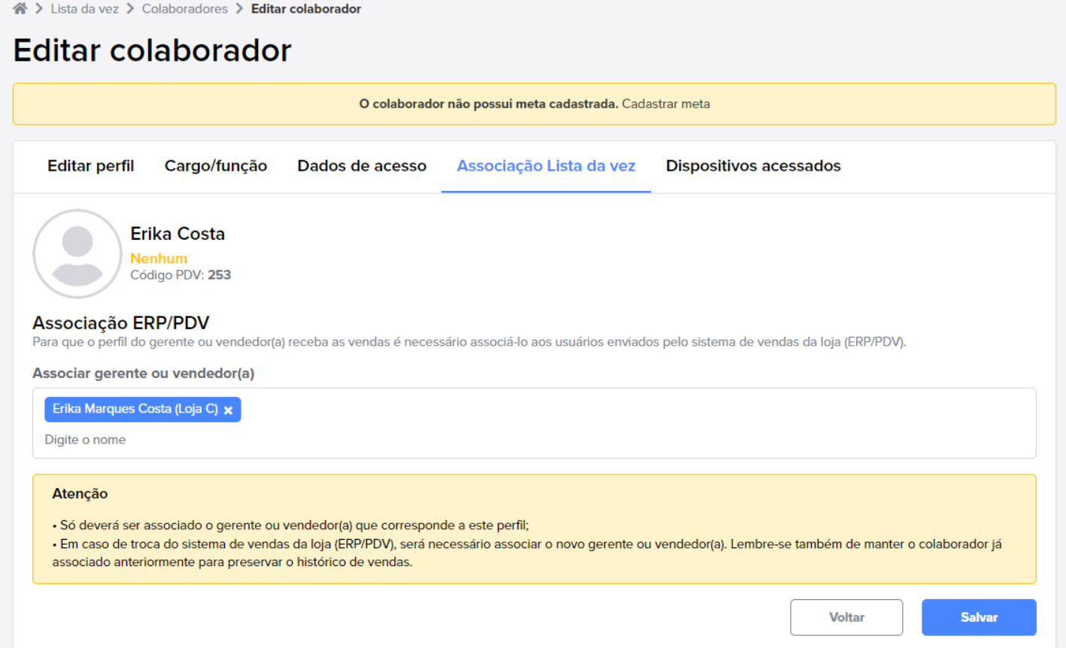
Task: Remove Erika Marques Costa (Loja C) tag
Action: (x=228, y=410)
